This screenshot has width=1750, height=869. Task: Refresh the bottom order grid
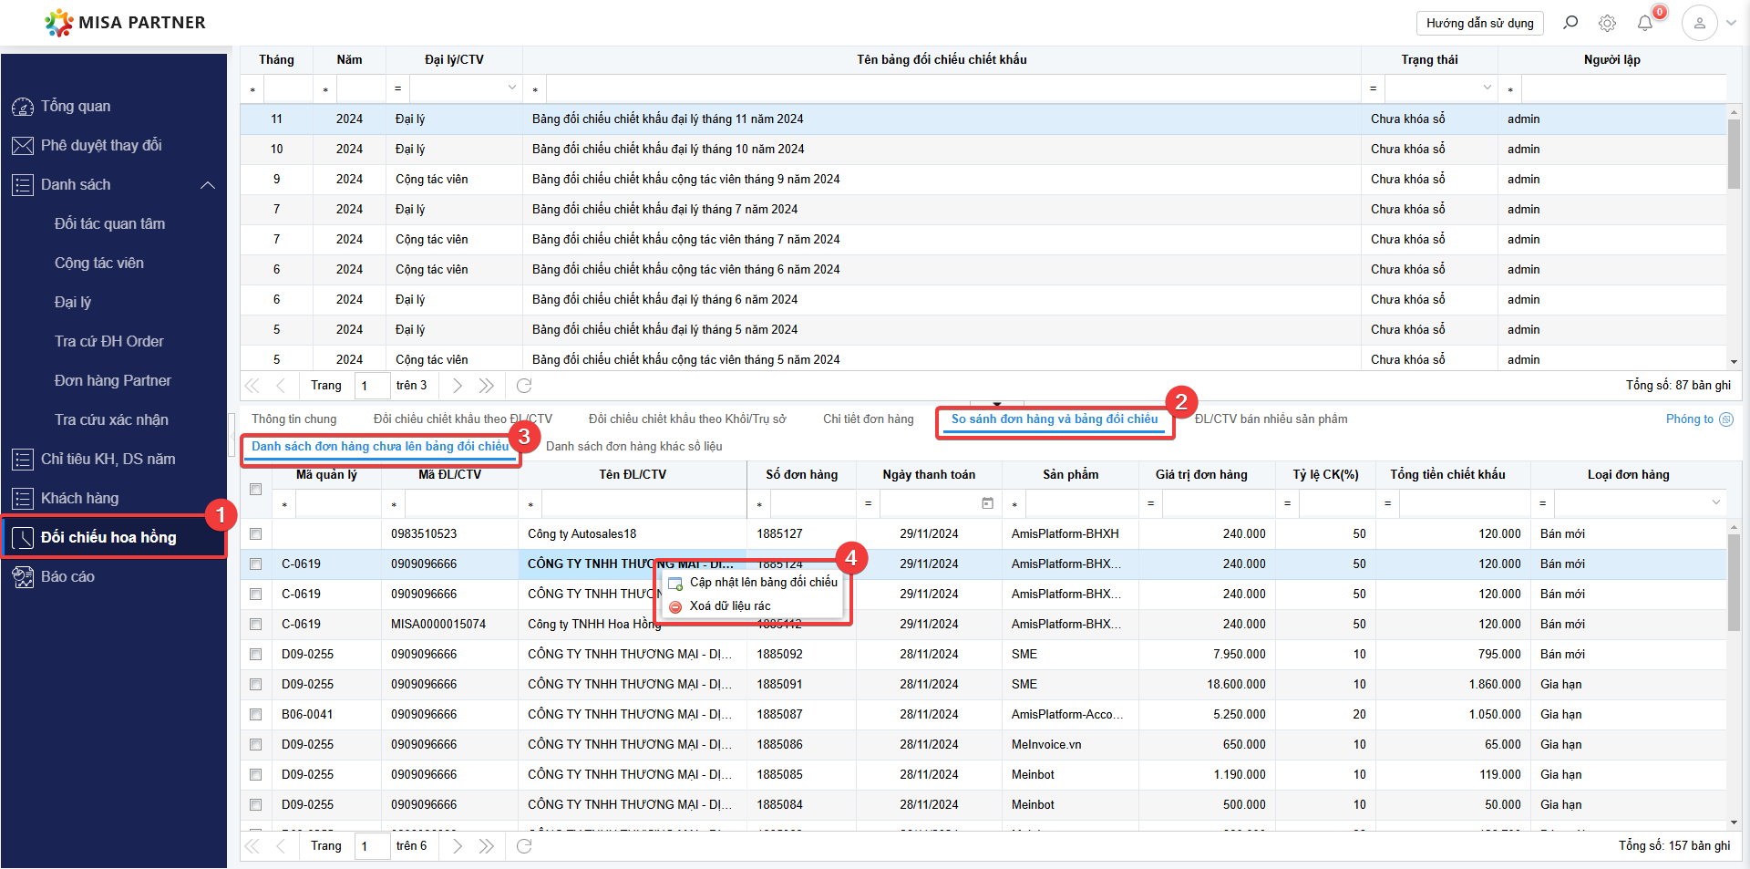coord(524,846)
